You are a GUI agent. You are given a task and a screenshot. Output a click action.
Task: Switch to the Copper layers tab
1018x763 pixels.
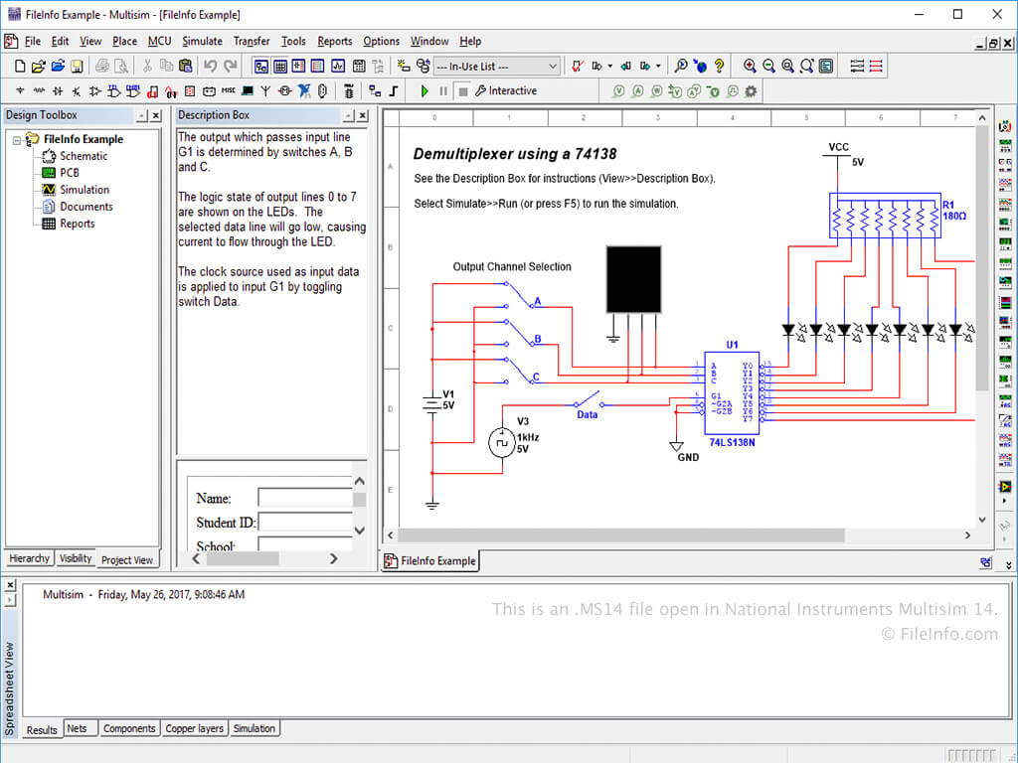pos(194,728)
